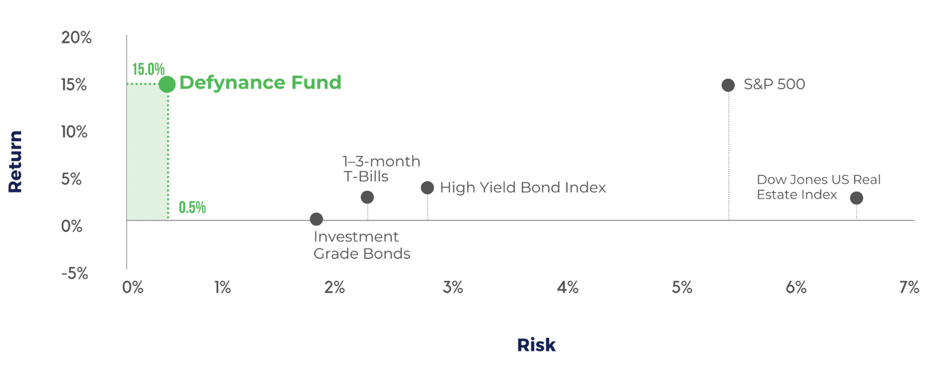This screenshot has width=947, height=372.
Task: Click the -5% tick on return axis
Action: pyautogui.click(x=75, y=273)
